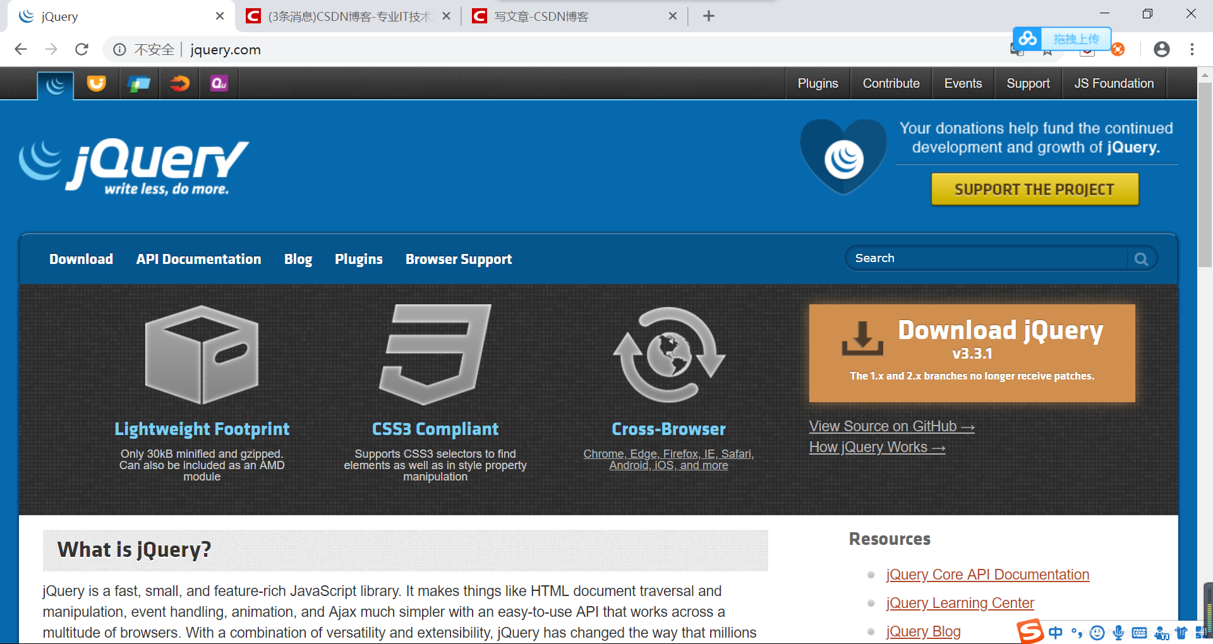Image resolution: width=1213 pixels, height=644 pixels.
Task: Open the QUnit project icon
Action: tap(219, 83)
